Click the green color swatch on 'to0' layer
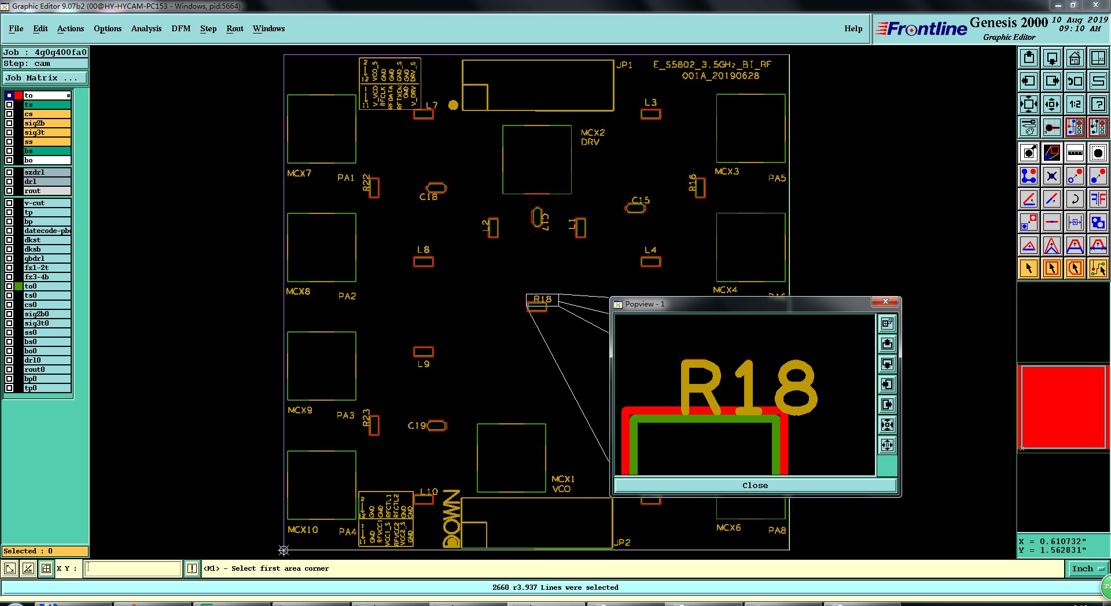This screenshot has height=606, width=1111. 19,286
